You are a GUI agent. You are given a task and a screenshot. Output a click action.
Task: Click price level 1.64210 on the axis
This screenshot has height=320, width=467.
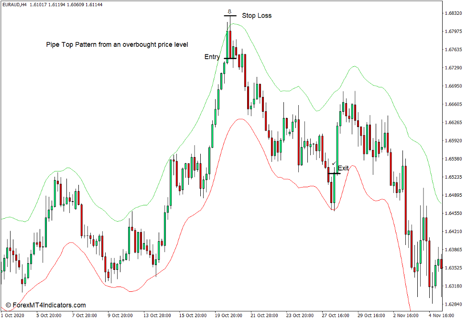453,231
